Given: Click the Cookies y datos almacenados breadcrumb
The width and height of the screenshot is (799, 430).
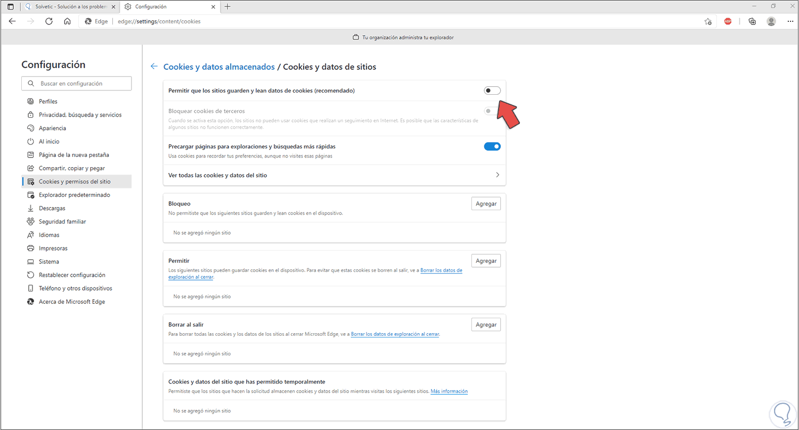Looking at the screenshot, I should pyautogui.click(x=219, y=67).
